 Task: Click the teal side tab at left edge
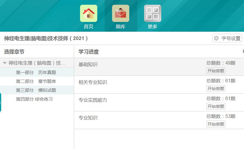(x=1, y=102)
